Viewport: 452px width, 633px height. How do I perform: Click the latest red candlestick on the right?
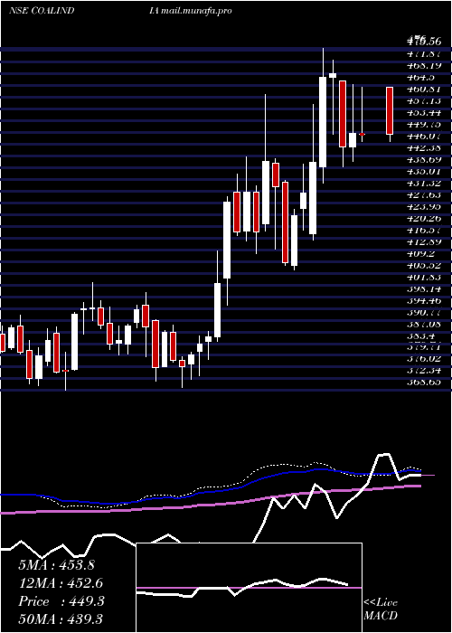390,110
